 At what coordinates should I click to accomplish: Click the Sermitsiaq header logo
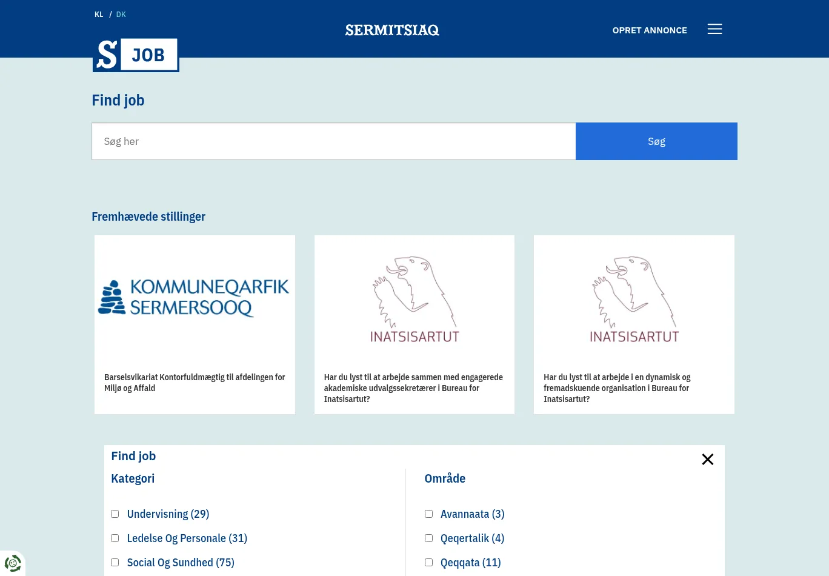click(392, 30)
